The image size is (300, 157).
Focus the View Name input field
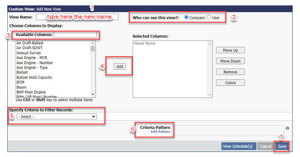pos(77,17)
